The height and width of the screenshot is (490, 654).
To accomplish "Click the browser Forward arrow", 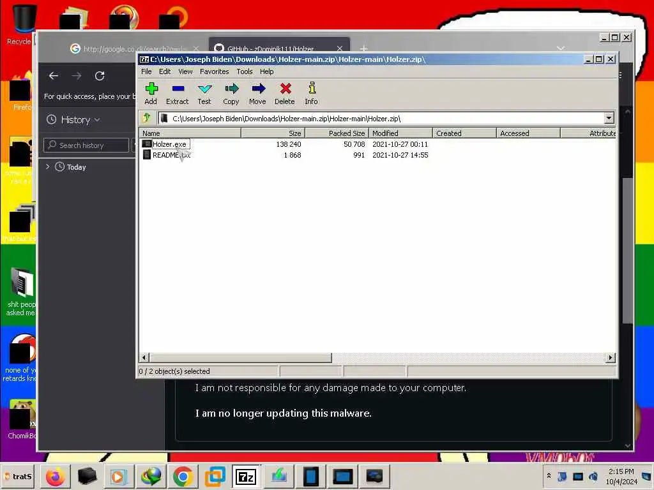I will (77, 76).
